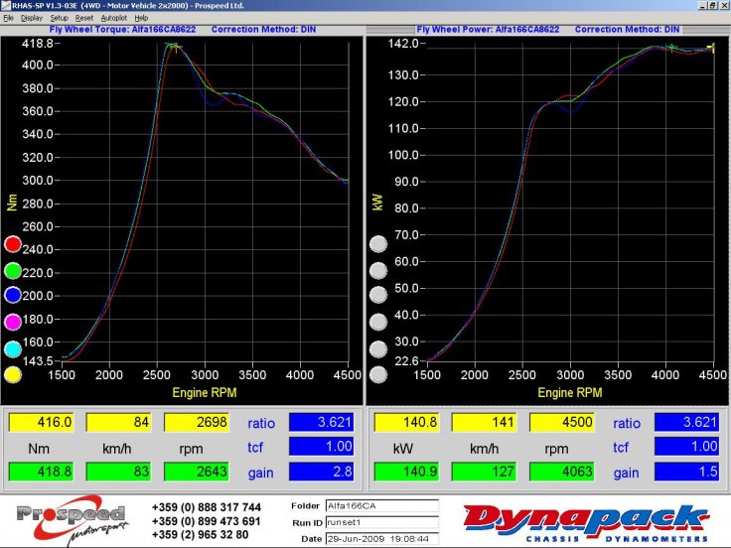Click the Dynapack chassis dynamometers logo
The image size is (731, 548).
point(585,522)
